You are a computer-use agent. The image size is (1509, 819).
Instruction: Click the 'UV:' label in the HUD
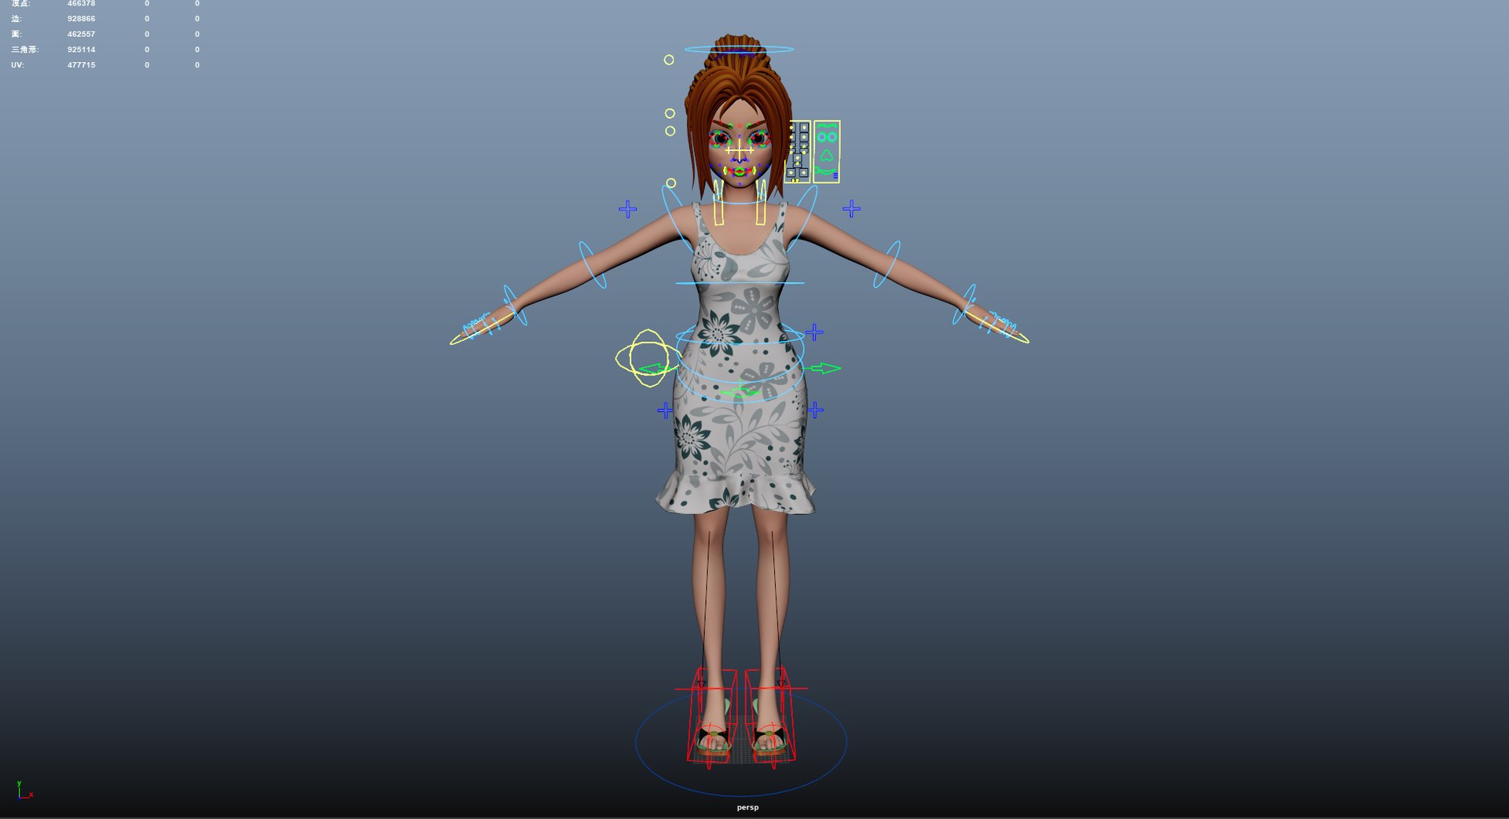point(17,65)
